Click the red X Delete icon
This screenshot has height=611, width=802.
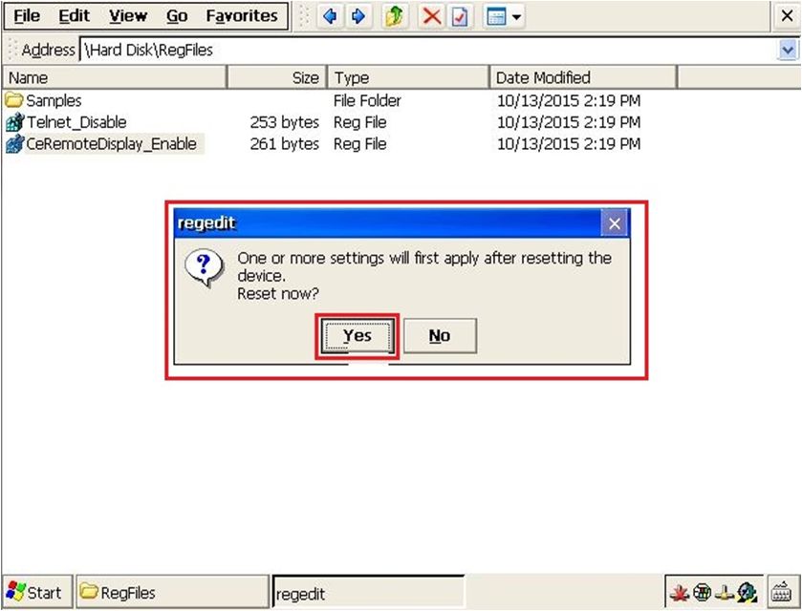click(x=432, y=17)
